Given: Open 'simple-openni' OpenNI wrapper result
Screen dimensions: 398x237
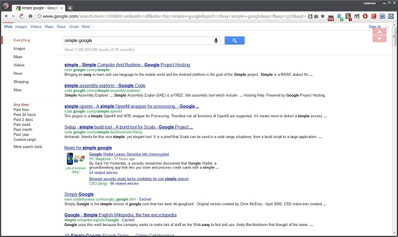Looking at the screenshot, I should (x=132, y=106).
